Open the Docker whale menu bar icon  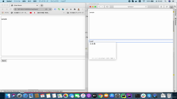point(136,1)
